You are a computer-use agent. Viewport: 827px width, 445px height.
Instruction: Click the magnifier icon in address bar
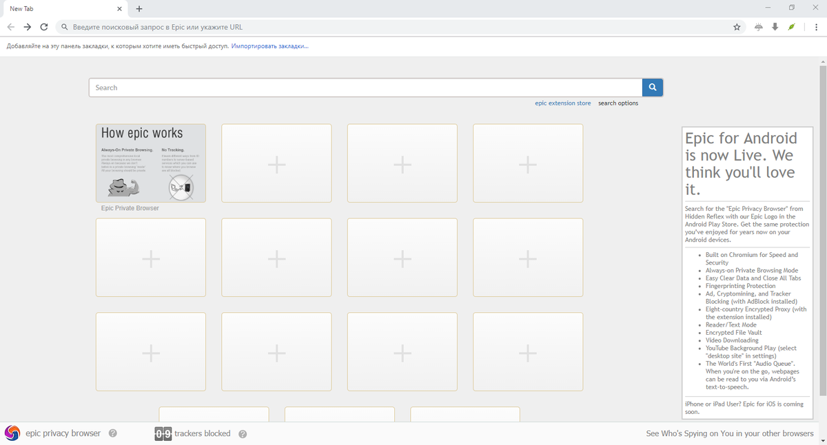[65, 28]
